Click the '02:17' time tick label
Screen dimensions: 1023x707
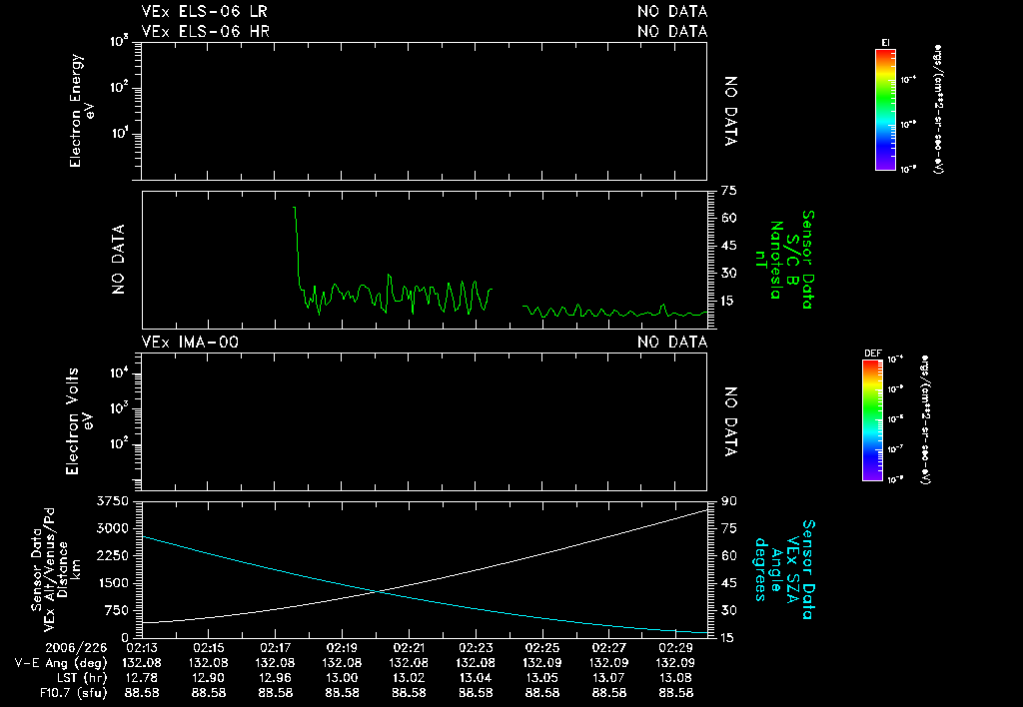pyautogui.click(x=276, y=648)
